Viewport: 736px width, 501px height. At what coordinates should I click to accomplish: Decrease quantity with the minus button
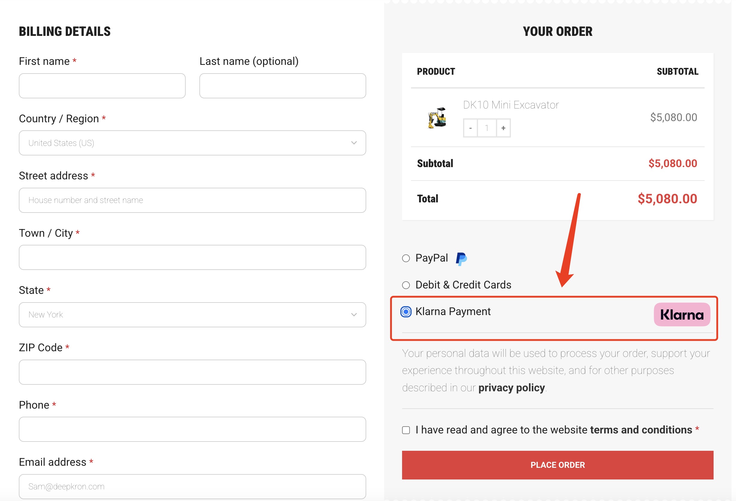click(x=470, y=128)
